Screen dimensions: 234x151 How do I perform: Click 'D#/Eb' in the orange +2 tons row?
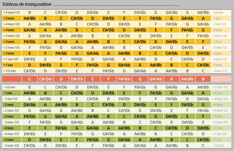(x=203, y=53)
